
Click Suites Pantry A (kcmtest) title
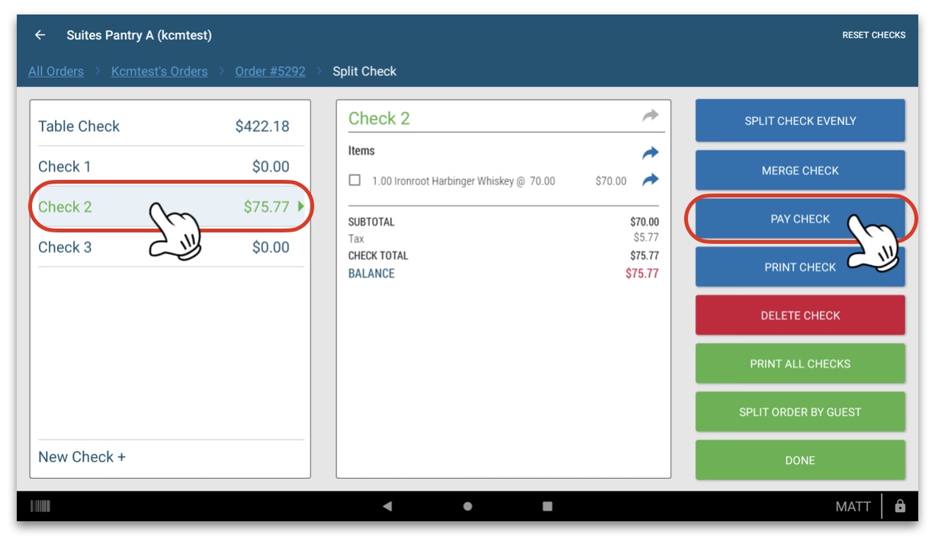tap(139, 35)
